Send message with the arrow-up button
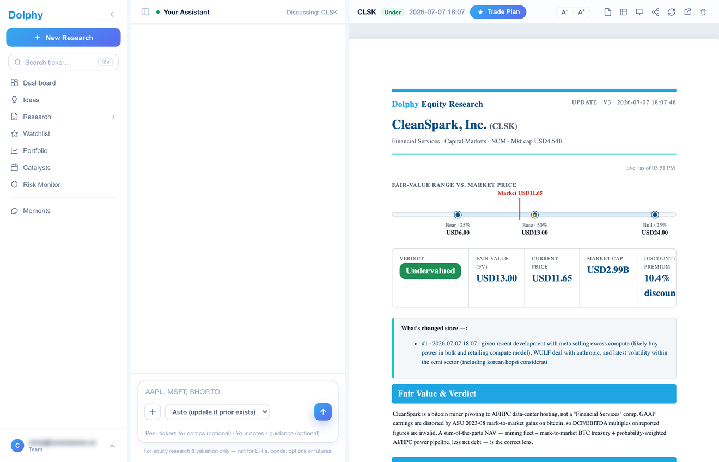The height and width of the screenshot is (462, 719). pyautogui.click(x=323, y=412)
